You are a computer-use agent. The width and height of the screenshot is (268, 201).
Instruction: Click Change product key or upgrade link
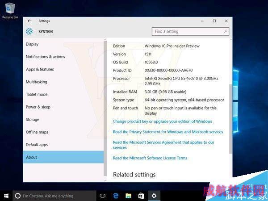(163, 121)
